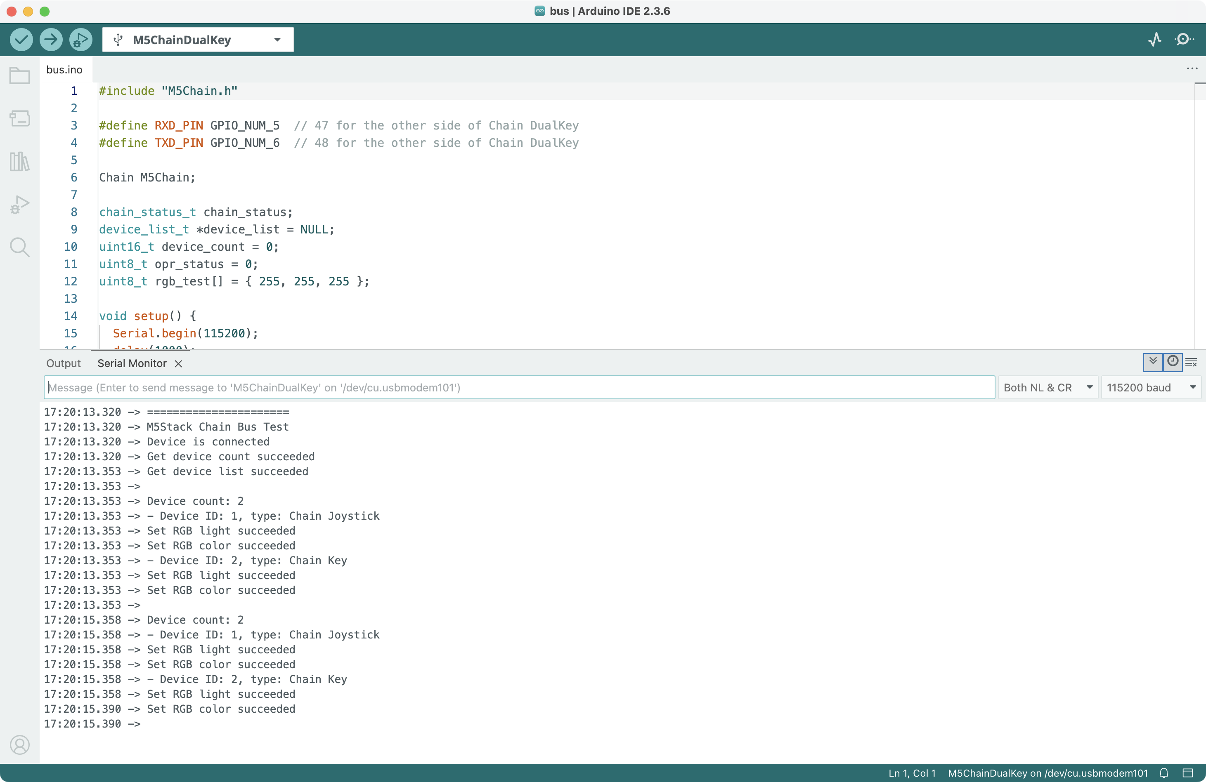The width and height of the screenshot is (1206, 782).
Task: Open the Serial Plotter
Action: coord(1155,40)
